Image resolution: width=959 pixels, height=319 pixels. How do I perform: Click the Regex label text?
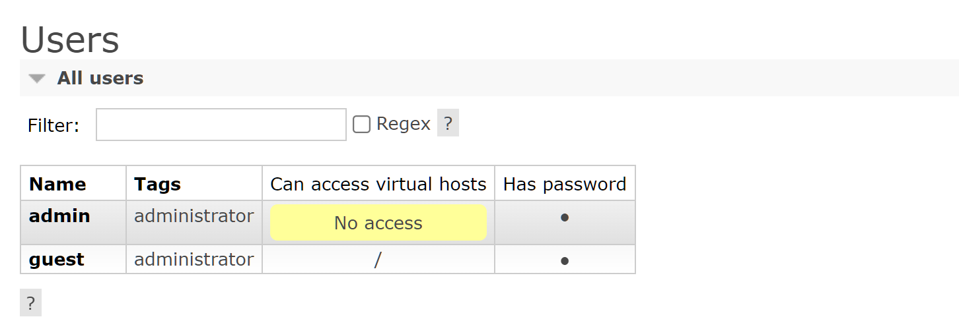pos(404,124)
